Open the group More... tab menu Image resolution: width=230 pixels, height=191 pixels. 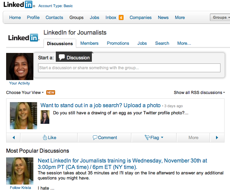tap(184, 43)
